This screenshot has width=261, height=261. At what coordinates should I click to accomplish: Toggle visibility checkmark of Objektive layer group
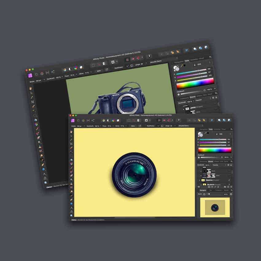[229, 180]
